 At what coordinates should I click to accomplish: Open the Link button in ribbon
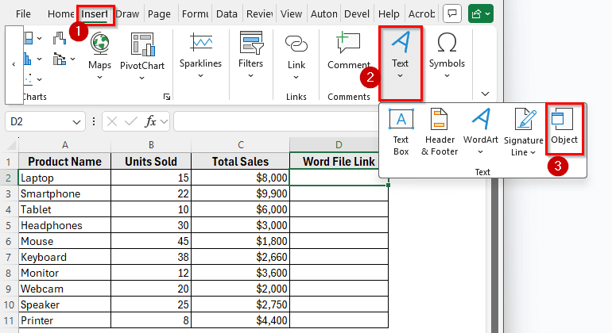coord(296,56)
